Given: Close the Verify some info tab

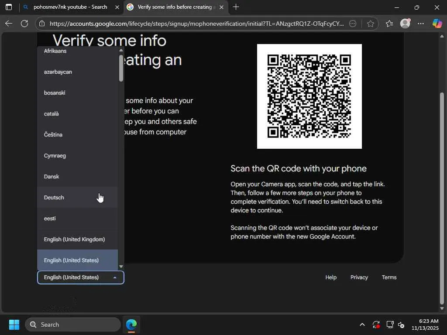Looking at the screenshot, I should point(221,7).
